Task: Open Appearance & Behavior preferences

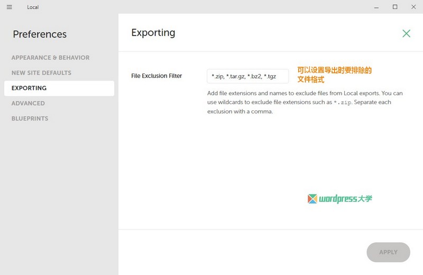Action: pos(50,58)
